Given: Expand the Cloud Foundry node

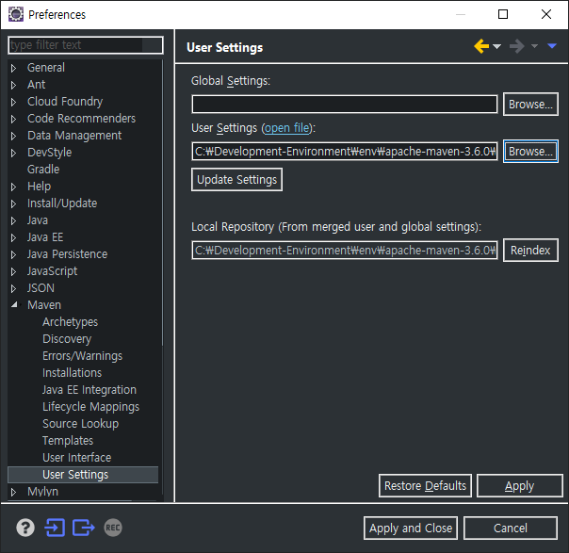Looking at the screenshot, I should click(14, 102).
